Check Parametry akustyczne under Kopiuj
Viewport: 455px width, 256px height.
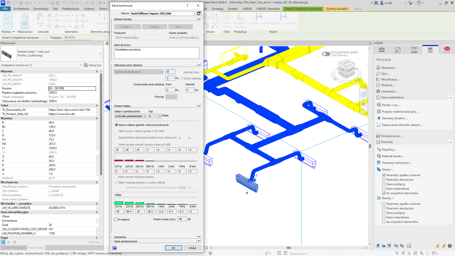pyautogui.click(x=384, y=180)
